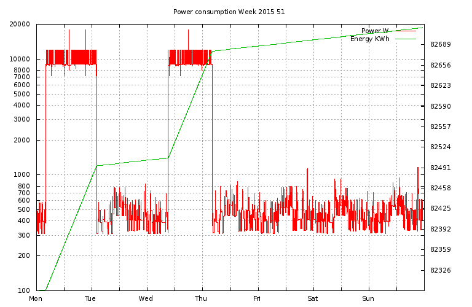Viewport: 472px width, 307px height.
Task: Click the "200" left axis label
Action: (x=24, y=255)
